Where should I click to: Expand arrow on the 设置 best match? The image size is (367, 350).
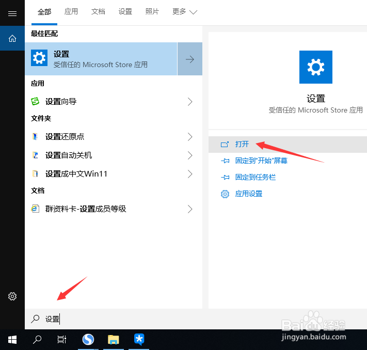click(190, 59)
